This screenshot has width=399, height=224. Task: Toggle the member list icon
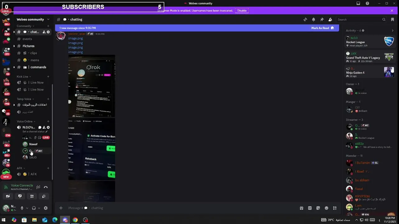tap(330, 19)
